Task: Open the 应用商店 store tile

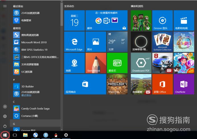Action: [85, 84]
